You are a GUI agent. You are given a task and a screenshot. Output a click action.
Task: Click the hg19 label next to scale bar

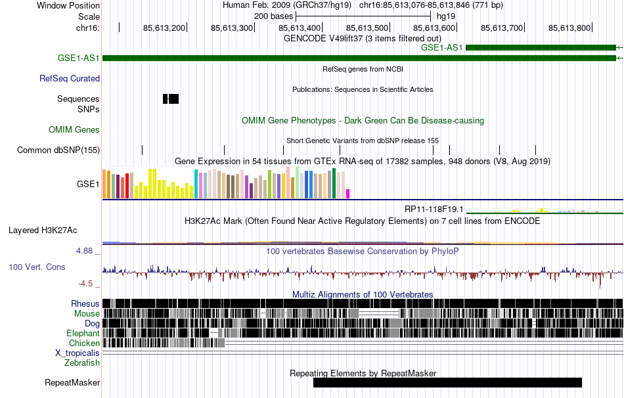coord(446,16)
